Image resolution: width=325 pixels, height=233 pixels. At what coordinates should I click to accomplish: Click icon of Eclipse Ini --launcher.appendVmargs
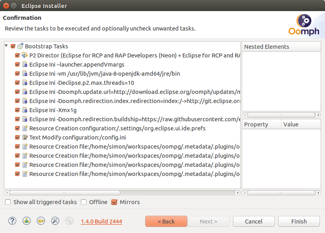[x=25, y=65]
